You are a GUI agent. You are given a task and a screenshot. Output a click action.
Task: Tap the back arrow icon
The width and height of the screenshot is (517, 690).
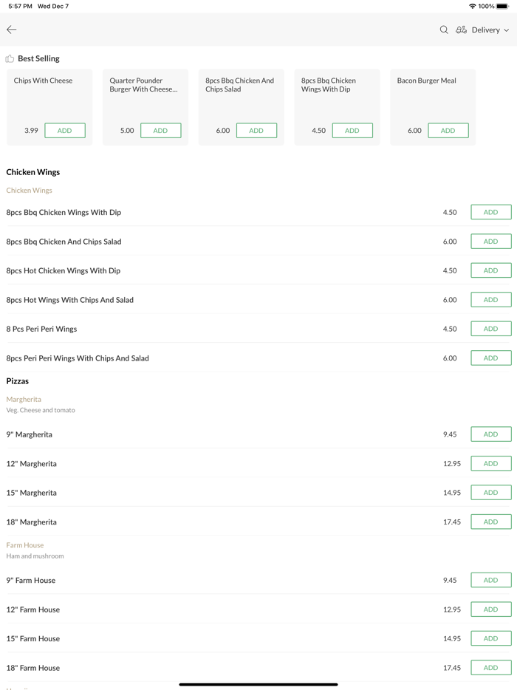tap(12, 30)
